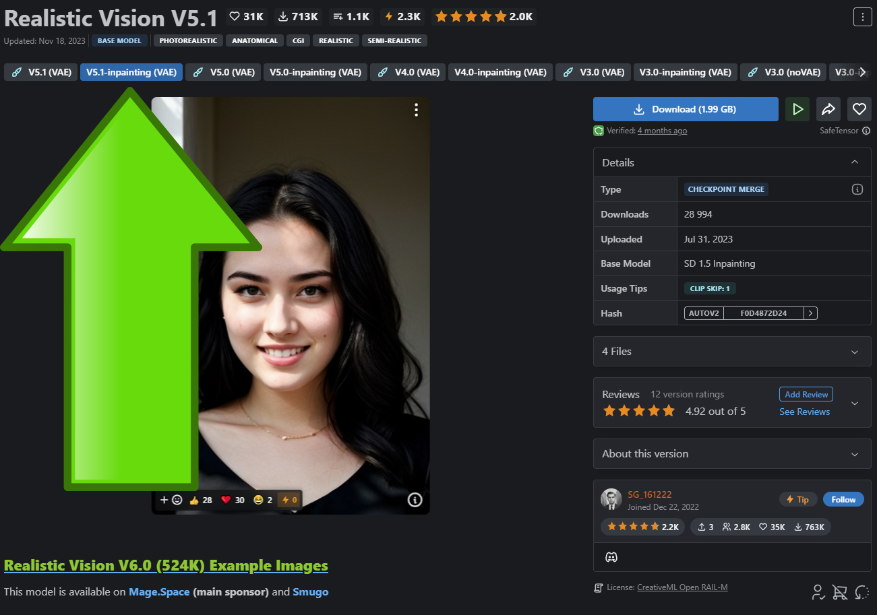This screenshot has width=877, height=615.
Task: Click the red heart reaction 30
Action: [x=233, y=500]
